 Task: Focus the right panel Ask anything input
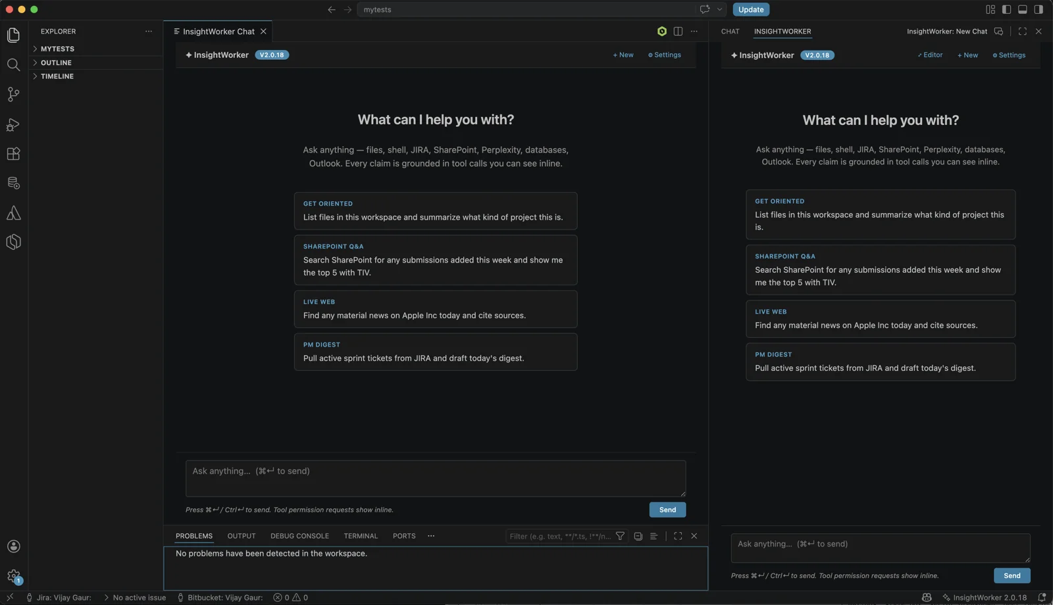(x=881, y=548)
